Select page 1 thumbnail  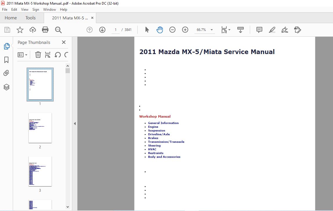(x=40, y=84)
